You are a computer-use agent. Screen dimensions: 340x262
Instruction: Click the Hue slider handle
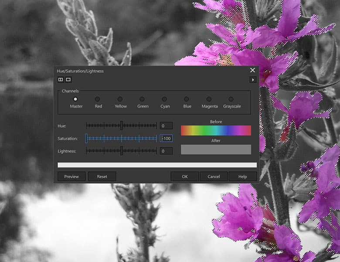point(122,126)
